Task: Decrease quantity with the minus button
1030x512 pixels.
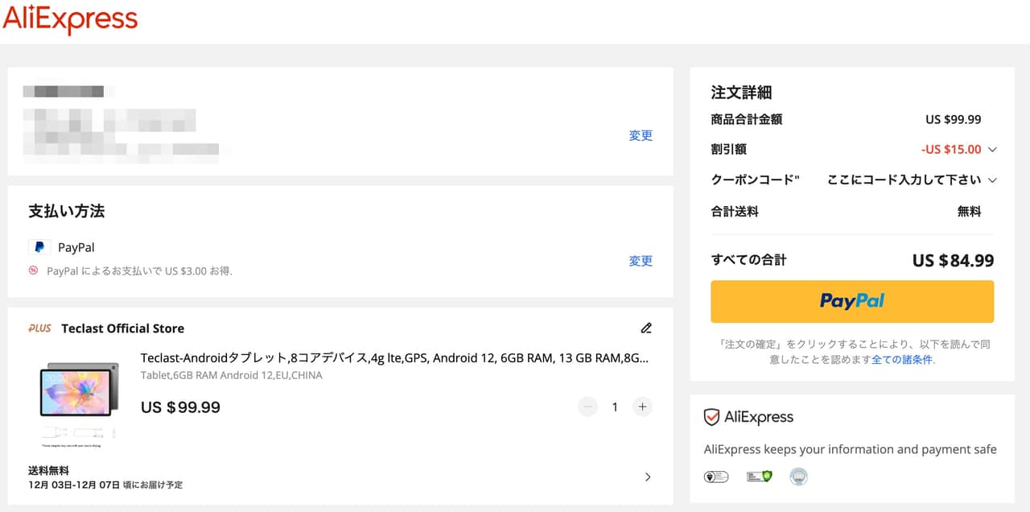Action: tap(588, 407)
